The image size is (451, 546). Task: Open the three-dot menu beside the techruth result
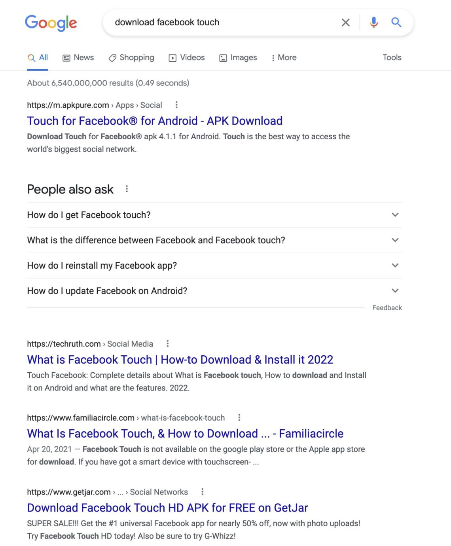coord(168,343)
